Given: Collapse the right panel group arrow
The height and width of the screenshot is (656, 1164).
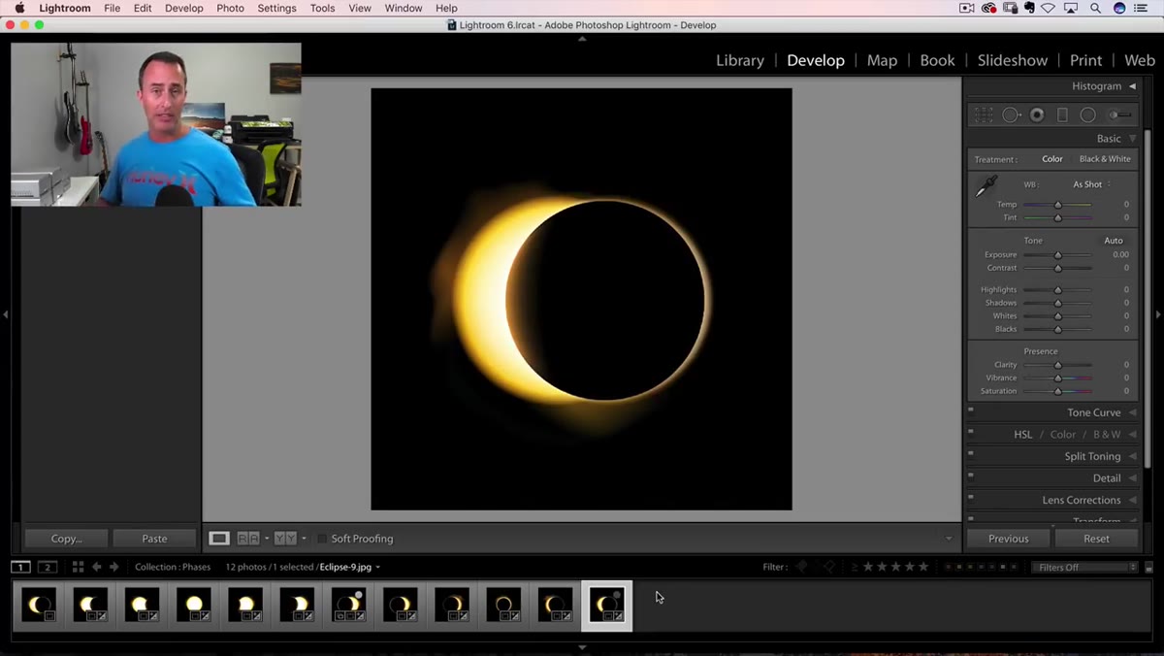Looking at the screenshot, I should 1158,314.
